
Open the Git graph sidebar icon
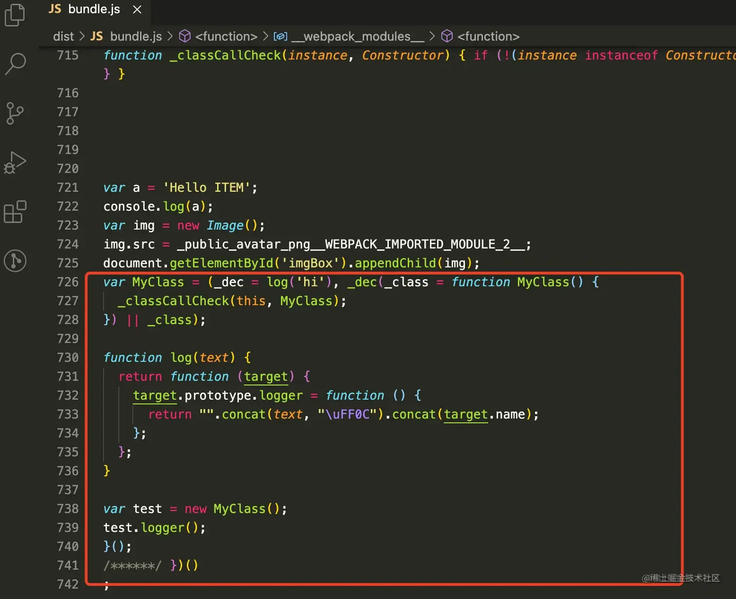click(15, 261)
